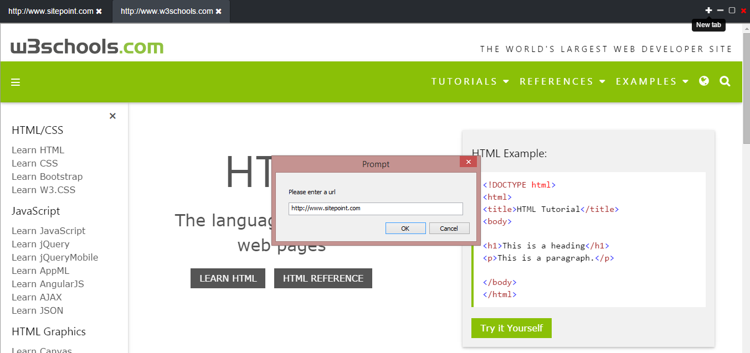Open the Learn Bootstrap sidebar link

point(47,176)
